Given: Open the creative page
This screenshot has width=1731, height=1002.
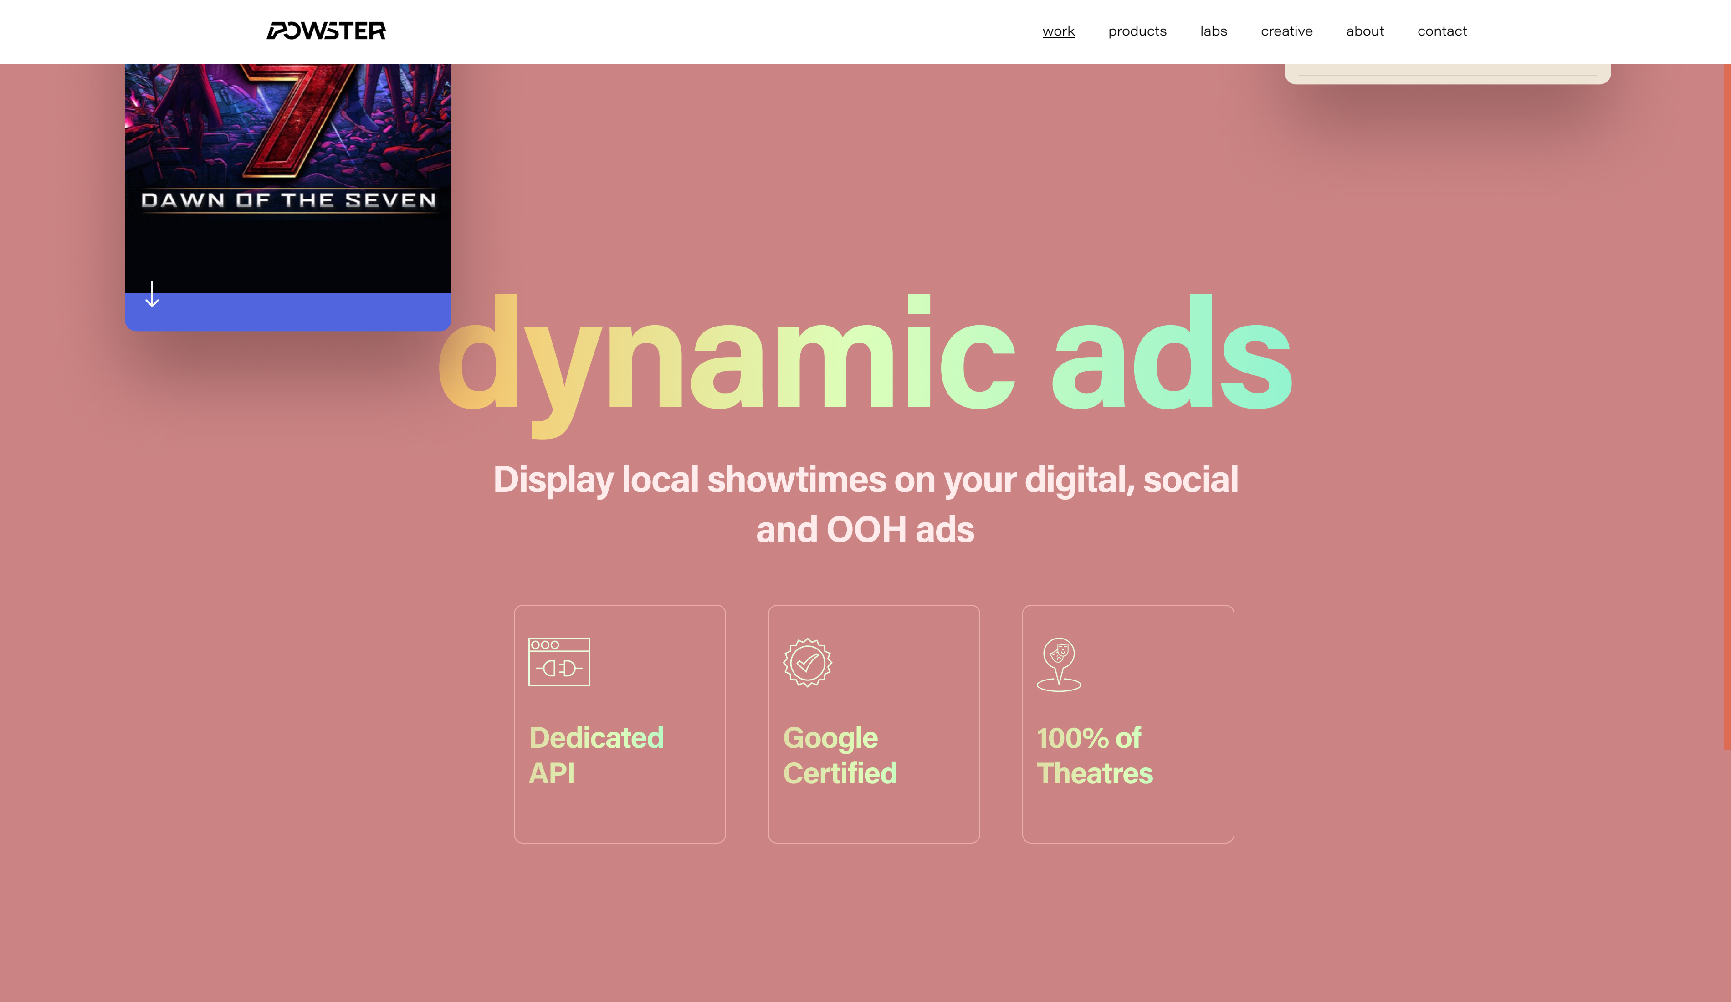Looking at the screenshot, I should point(1286,31).
